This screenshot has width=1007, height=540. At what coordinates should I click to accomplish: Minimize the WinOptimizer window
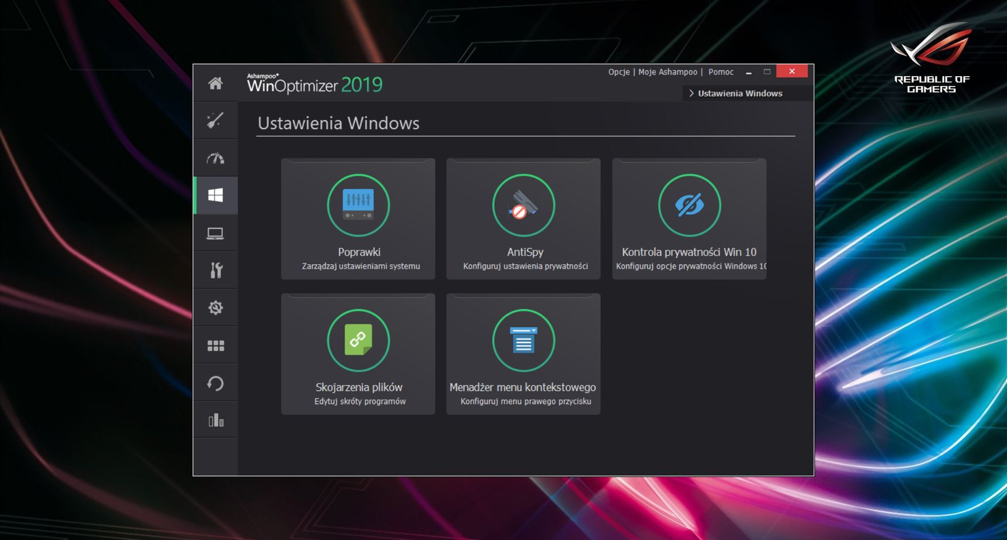748,72
